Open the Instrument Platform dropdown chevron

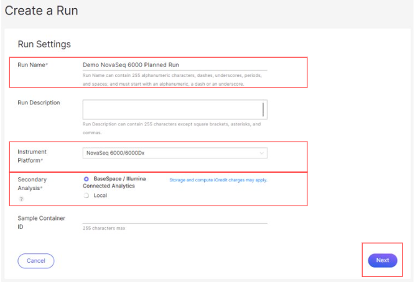(x=261, y=153)
